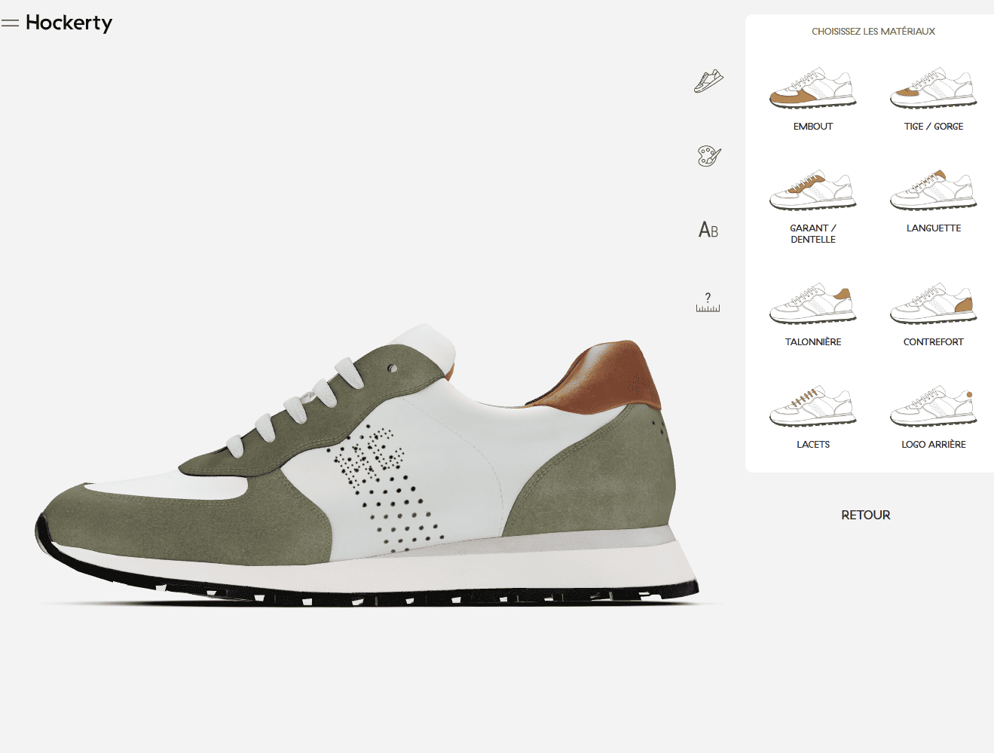The image size is (994, 753).
Task: Click the Hockerty logo
Action: coord(69,23)
